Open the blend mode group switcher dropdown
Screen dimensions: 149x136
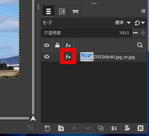[140, 23]
